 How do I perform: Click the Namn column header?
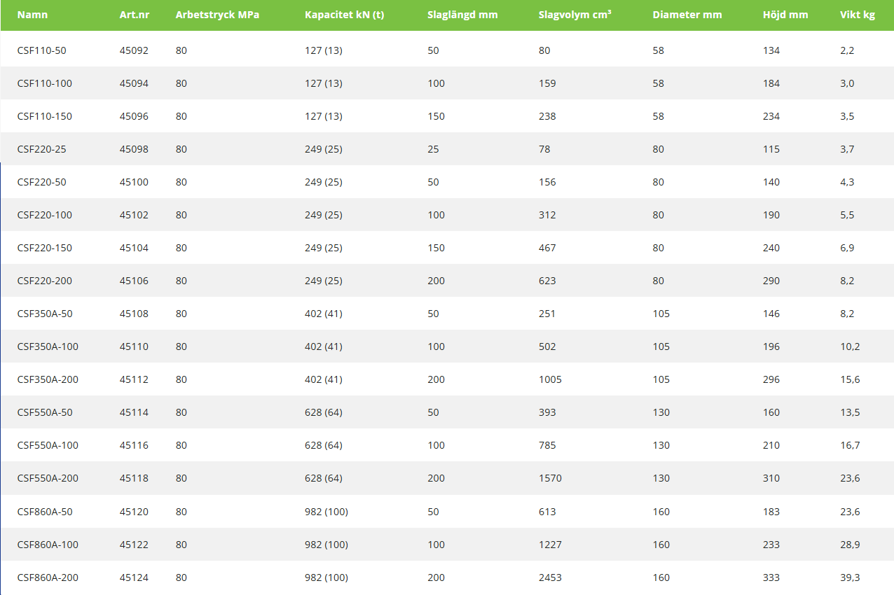pyautogui.click(x=33, y=15)
